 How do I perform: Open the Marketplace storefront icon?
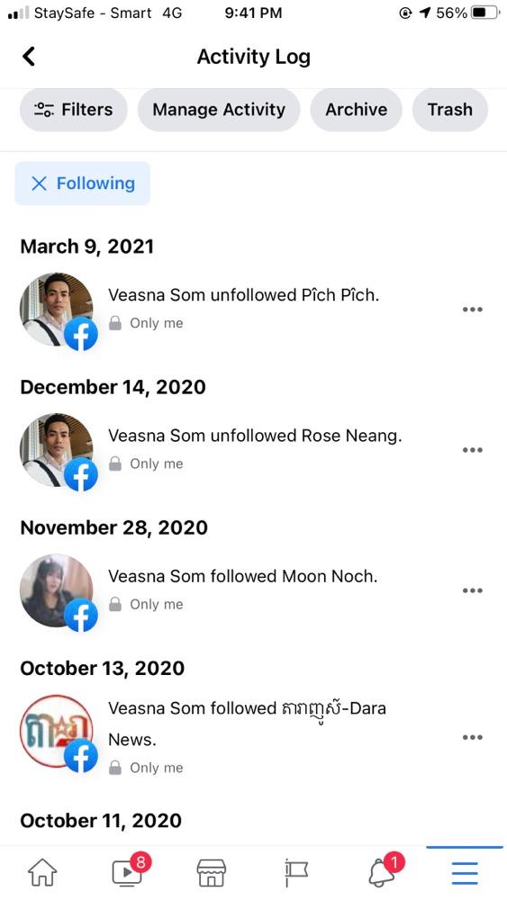(x=212, y=873)
